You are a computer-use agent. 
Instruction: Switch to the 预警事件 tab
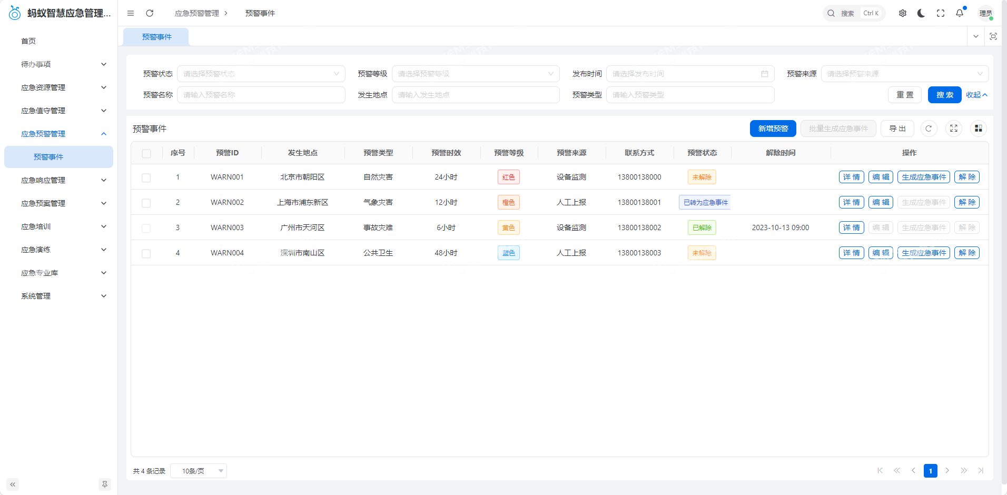[156, 37]
